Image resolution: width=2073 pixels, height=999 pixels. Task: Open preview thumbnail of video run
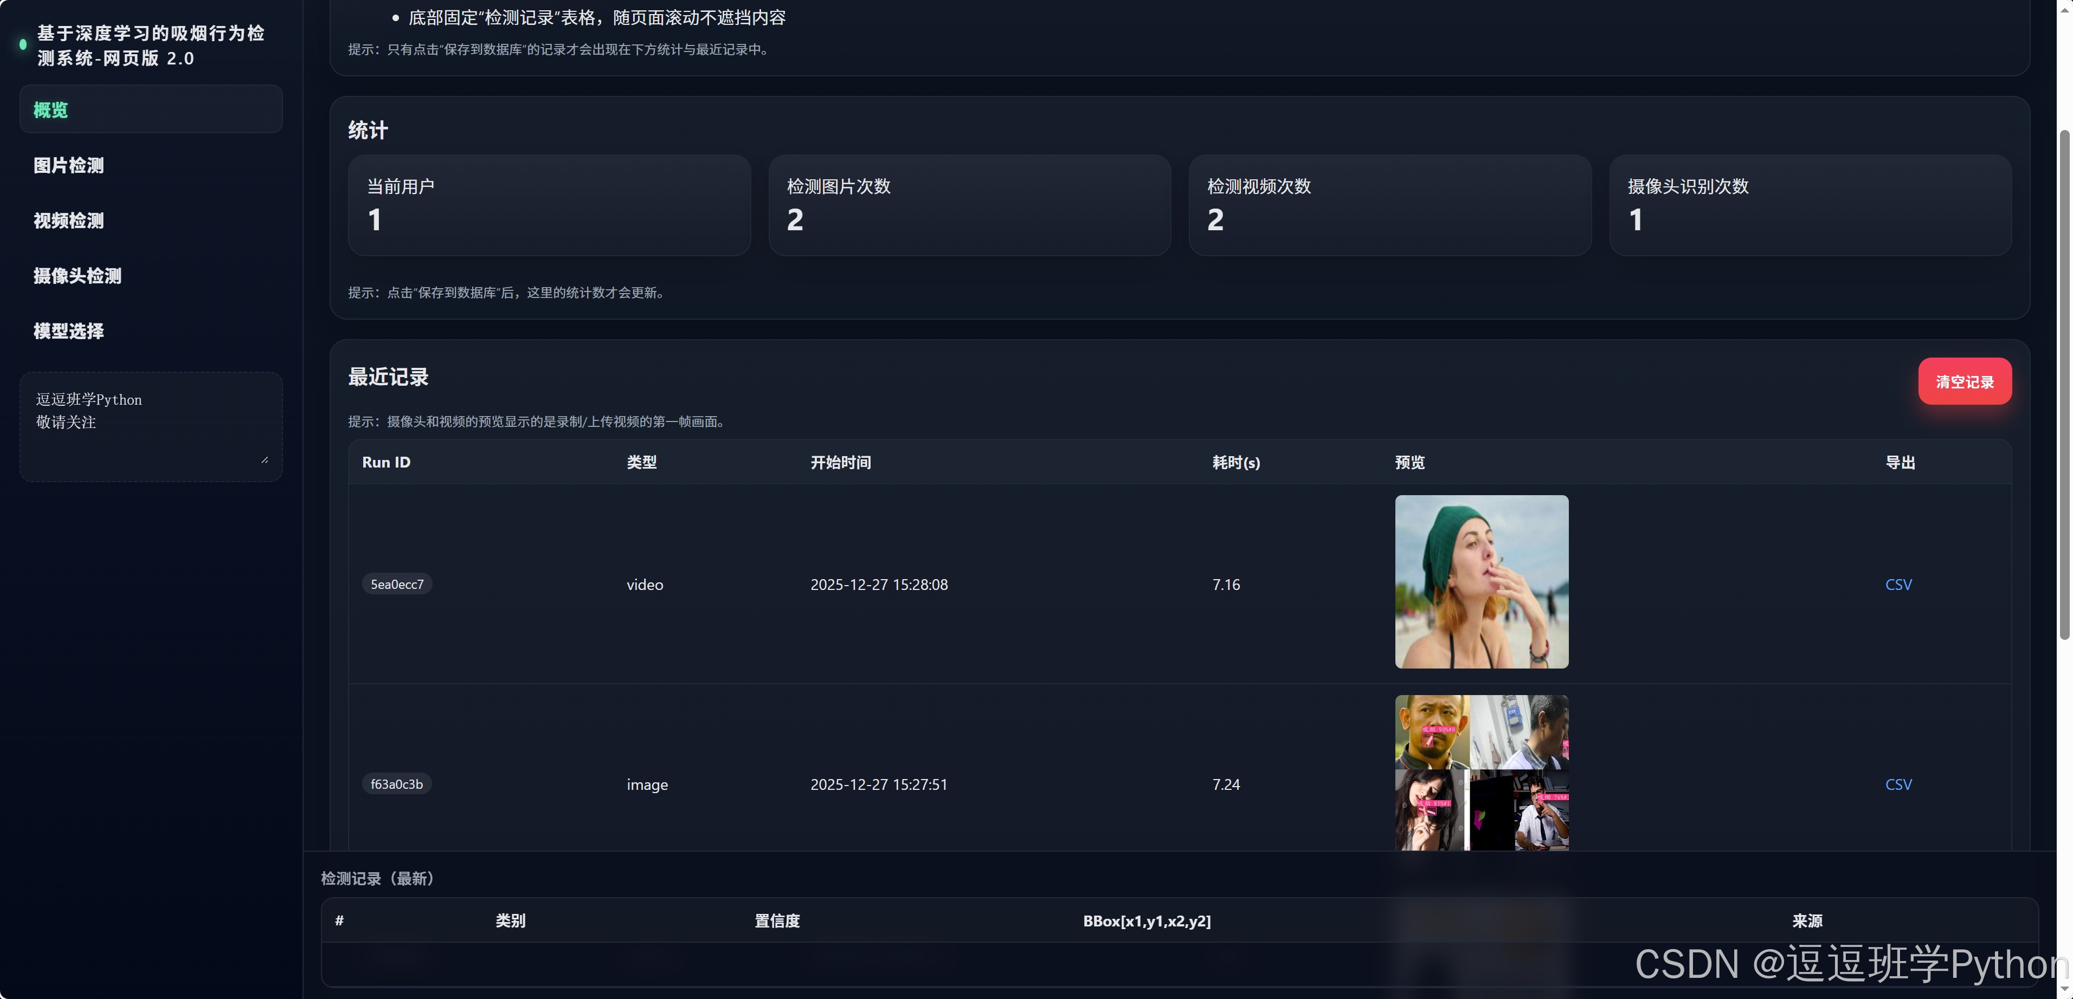pyautogui.click(x=1482, y=581)
